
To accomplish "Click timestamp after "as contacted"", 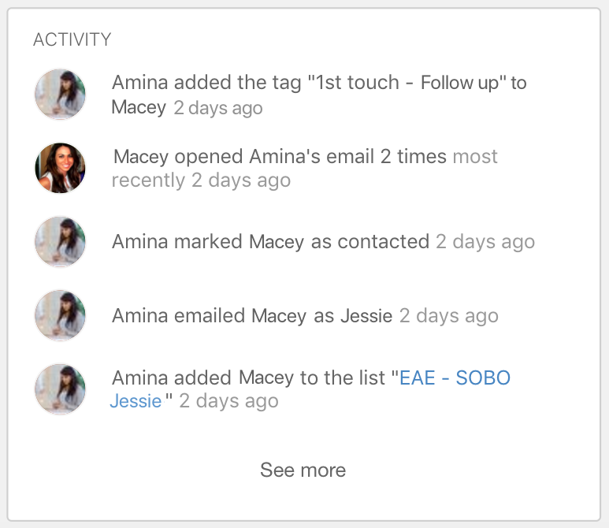I will click(485, 242).
